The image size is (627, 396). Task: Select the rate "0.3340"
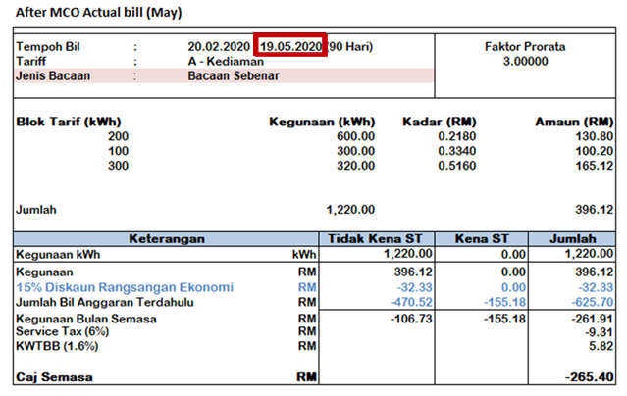click(x=456, y=151)
